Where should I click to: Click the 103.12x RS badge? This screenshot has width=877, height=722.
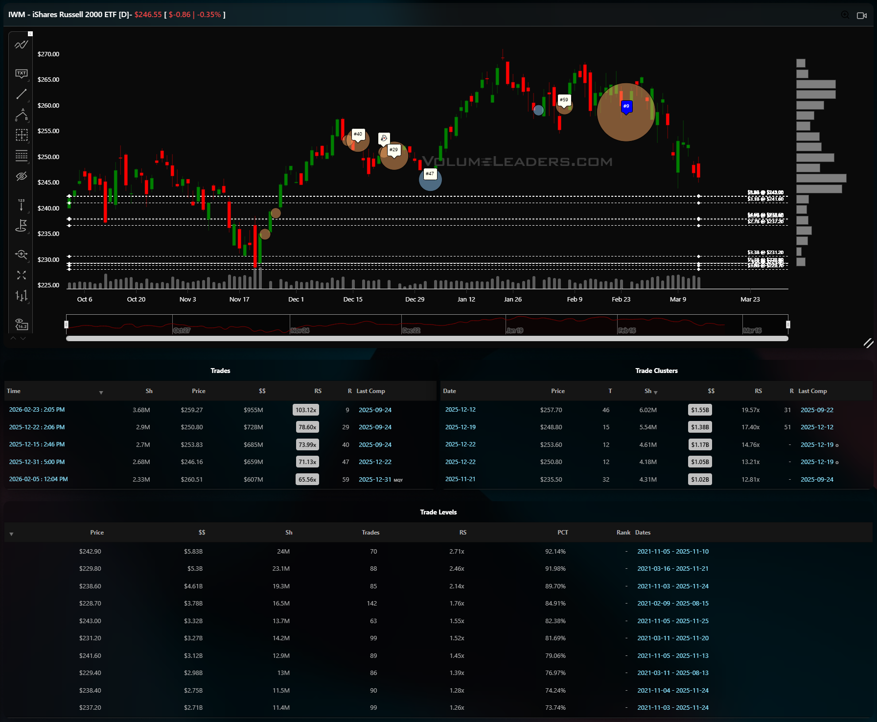click(x=306, y=410)
